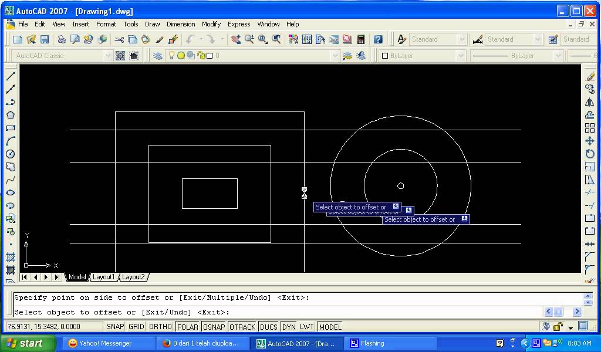Image resolution: width=601 pixels, height=352 pixels.
Task: Toggle DUCS dynamic UCS
Action: (x=268, y=327)
